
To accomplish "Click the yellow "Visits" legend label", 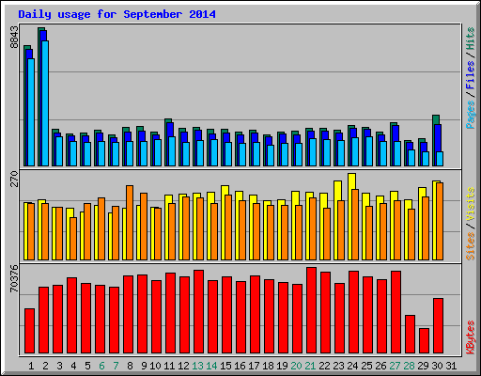I will pyautogui.click(x=471, y=205).
